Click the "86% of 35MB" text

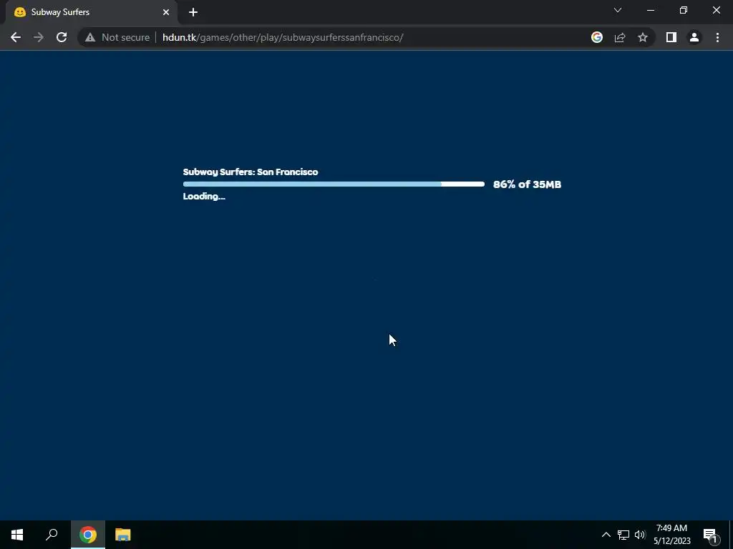tap(528, 184)
